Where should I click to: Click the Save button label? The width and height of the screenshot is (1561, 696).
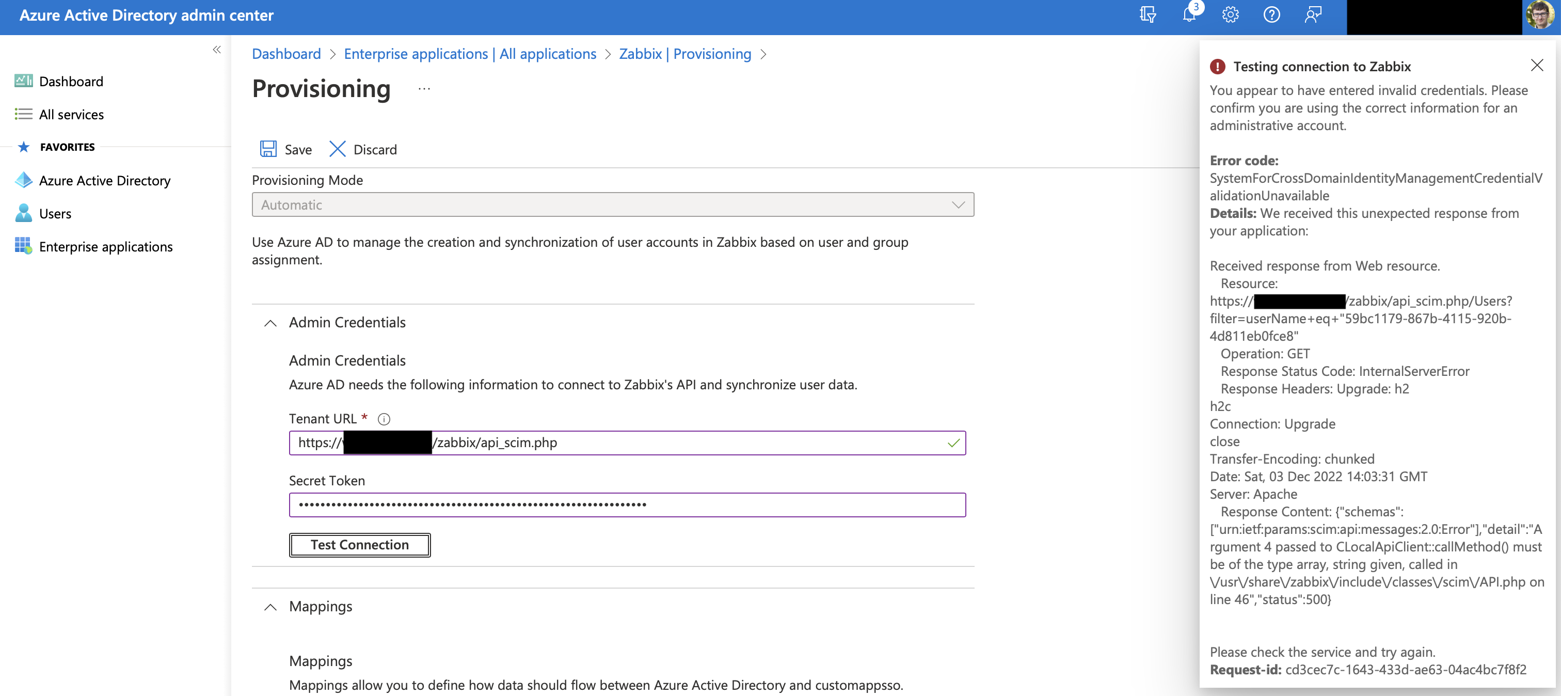point(298,149)
